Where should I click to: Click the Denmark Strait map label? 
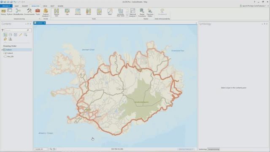(88, 50)
